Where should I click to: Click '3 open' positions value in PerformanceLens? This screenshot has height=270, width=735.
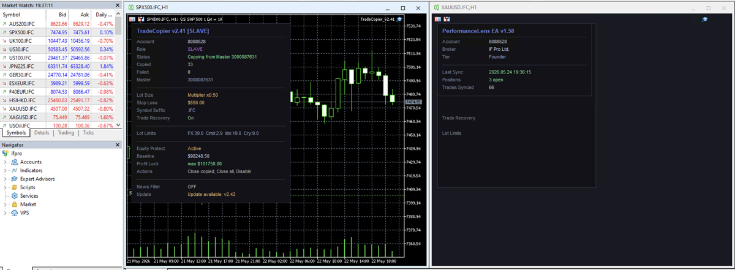click(x=496, y=80)
